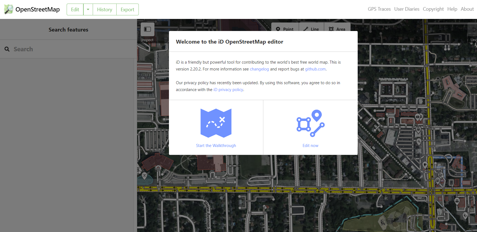
Task: Open the OpenStreetMap home text link
Action: (38, 9)
